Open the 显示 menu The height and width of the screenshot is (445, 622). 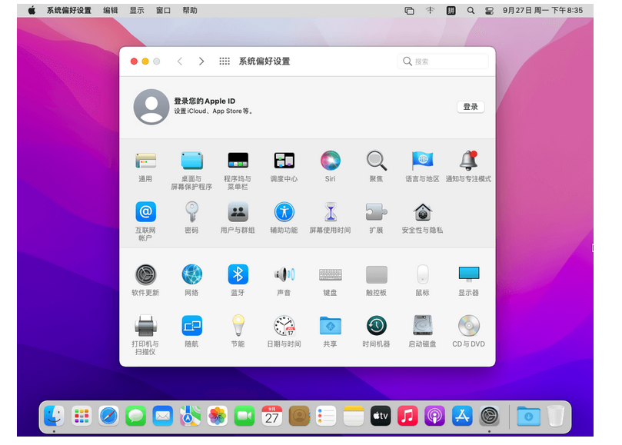click(137, 10)
